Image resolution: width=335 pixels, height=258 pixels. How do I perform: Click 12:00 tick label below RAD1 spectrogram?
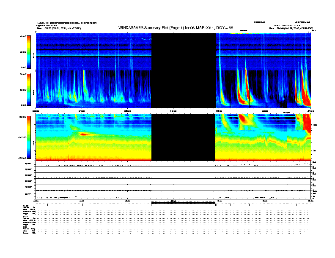(173, 111)
